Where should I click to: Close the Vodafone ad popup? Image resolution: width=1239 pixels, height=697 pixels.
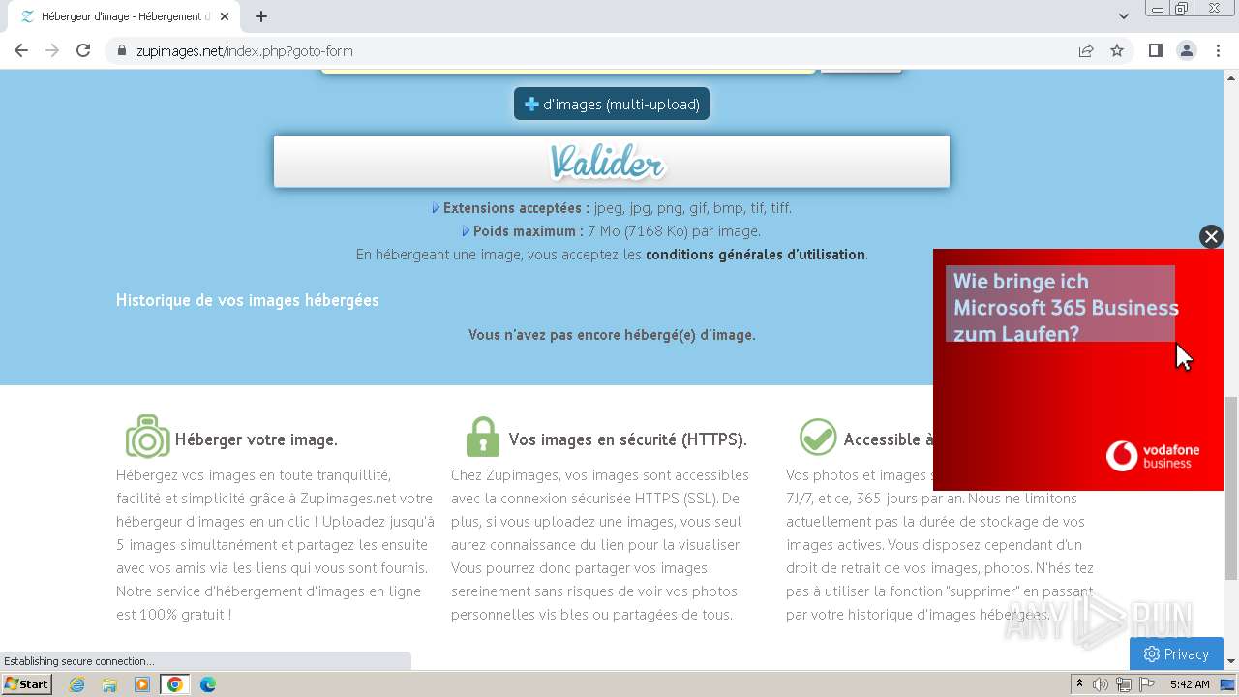click(x=1211, y=236)
